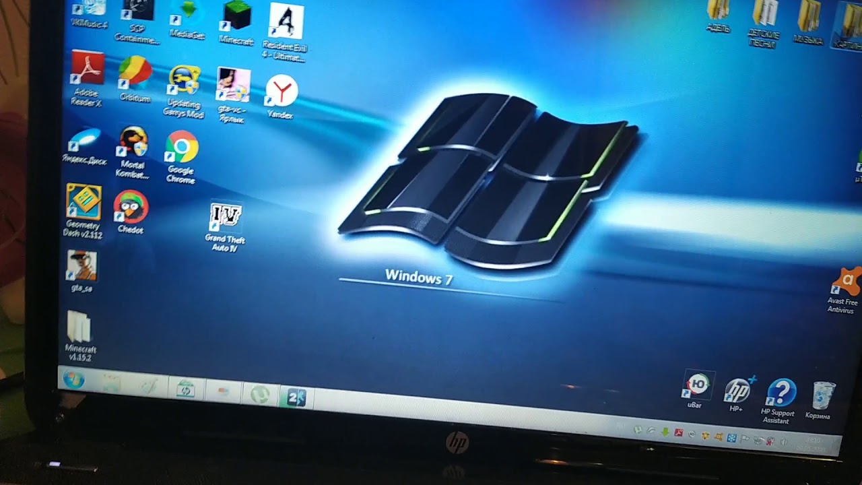The image size is (862, 485).
Task: Select the Avast Free Antivirus icon
Action: click(x=842, y=290)
